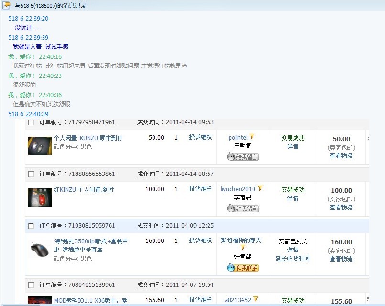Click 投诉维权 for the 100.00 KINZU order
Screen dimensions: 385x306
[x=200, y=189]
